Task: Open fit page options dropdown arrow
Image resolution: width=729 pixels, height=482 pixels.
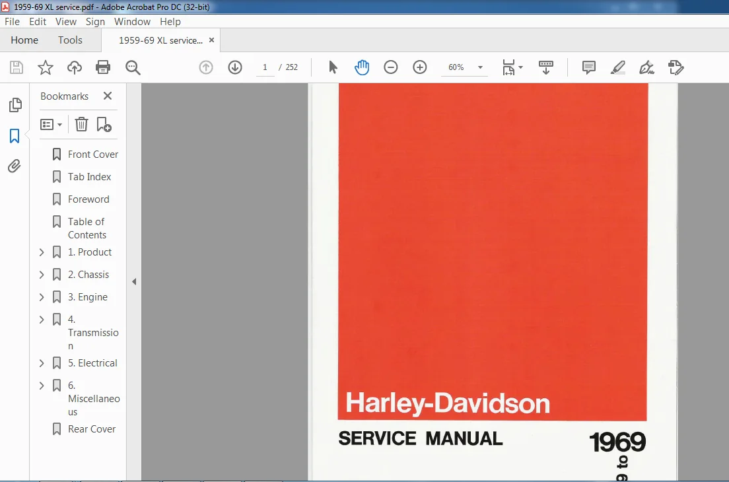Action: click(x=521, y=67)
